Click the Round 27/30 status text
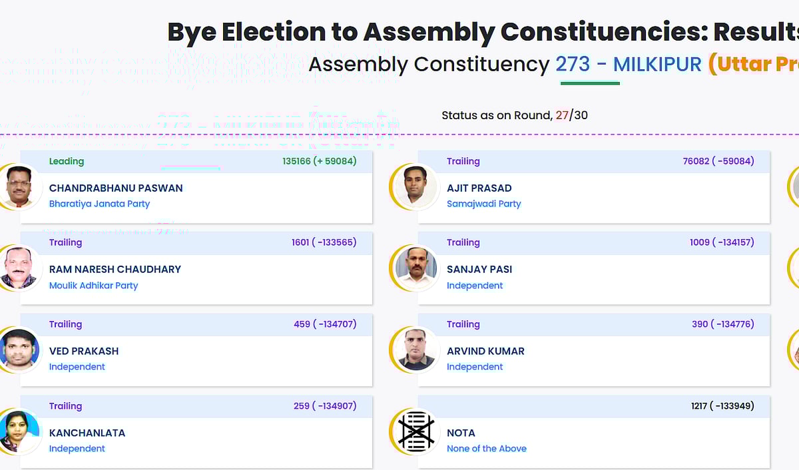The height and width of the screenshot is (470, 799). 514,115
